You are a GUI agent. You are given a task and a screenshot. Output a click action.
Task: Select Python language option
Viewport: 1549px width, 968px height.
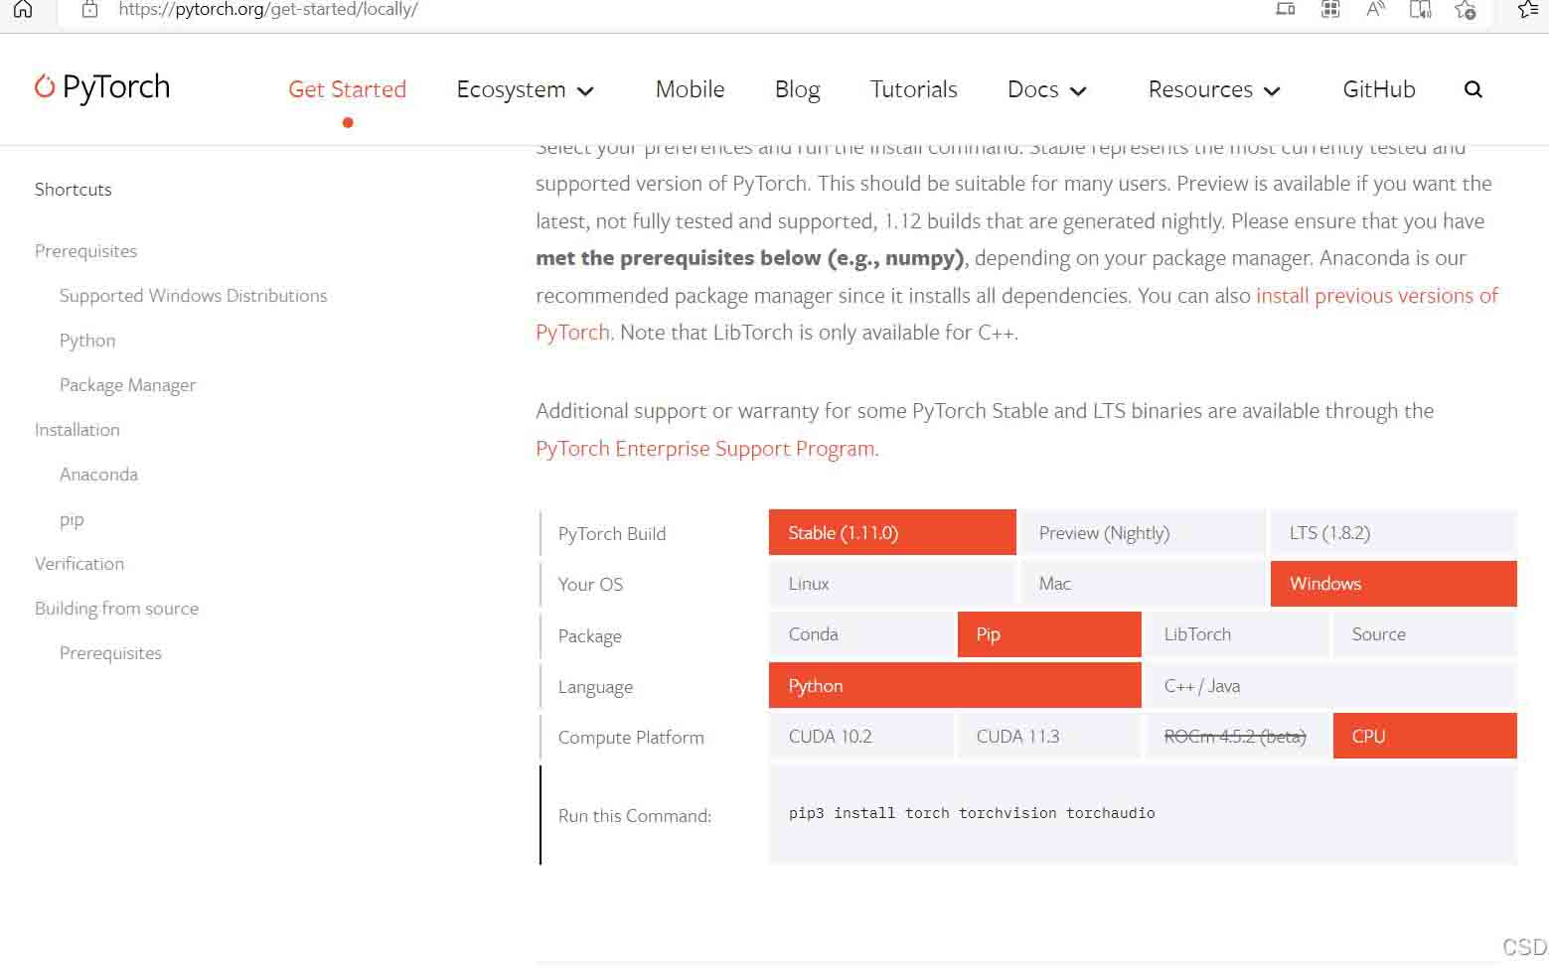955,686
